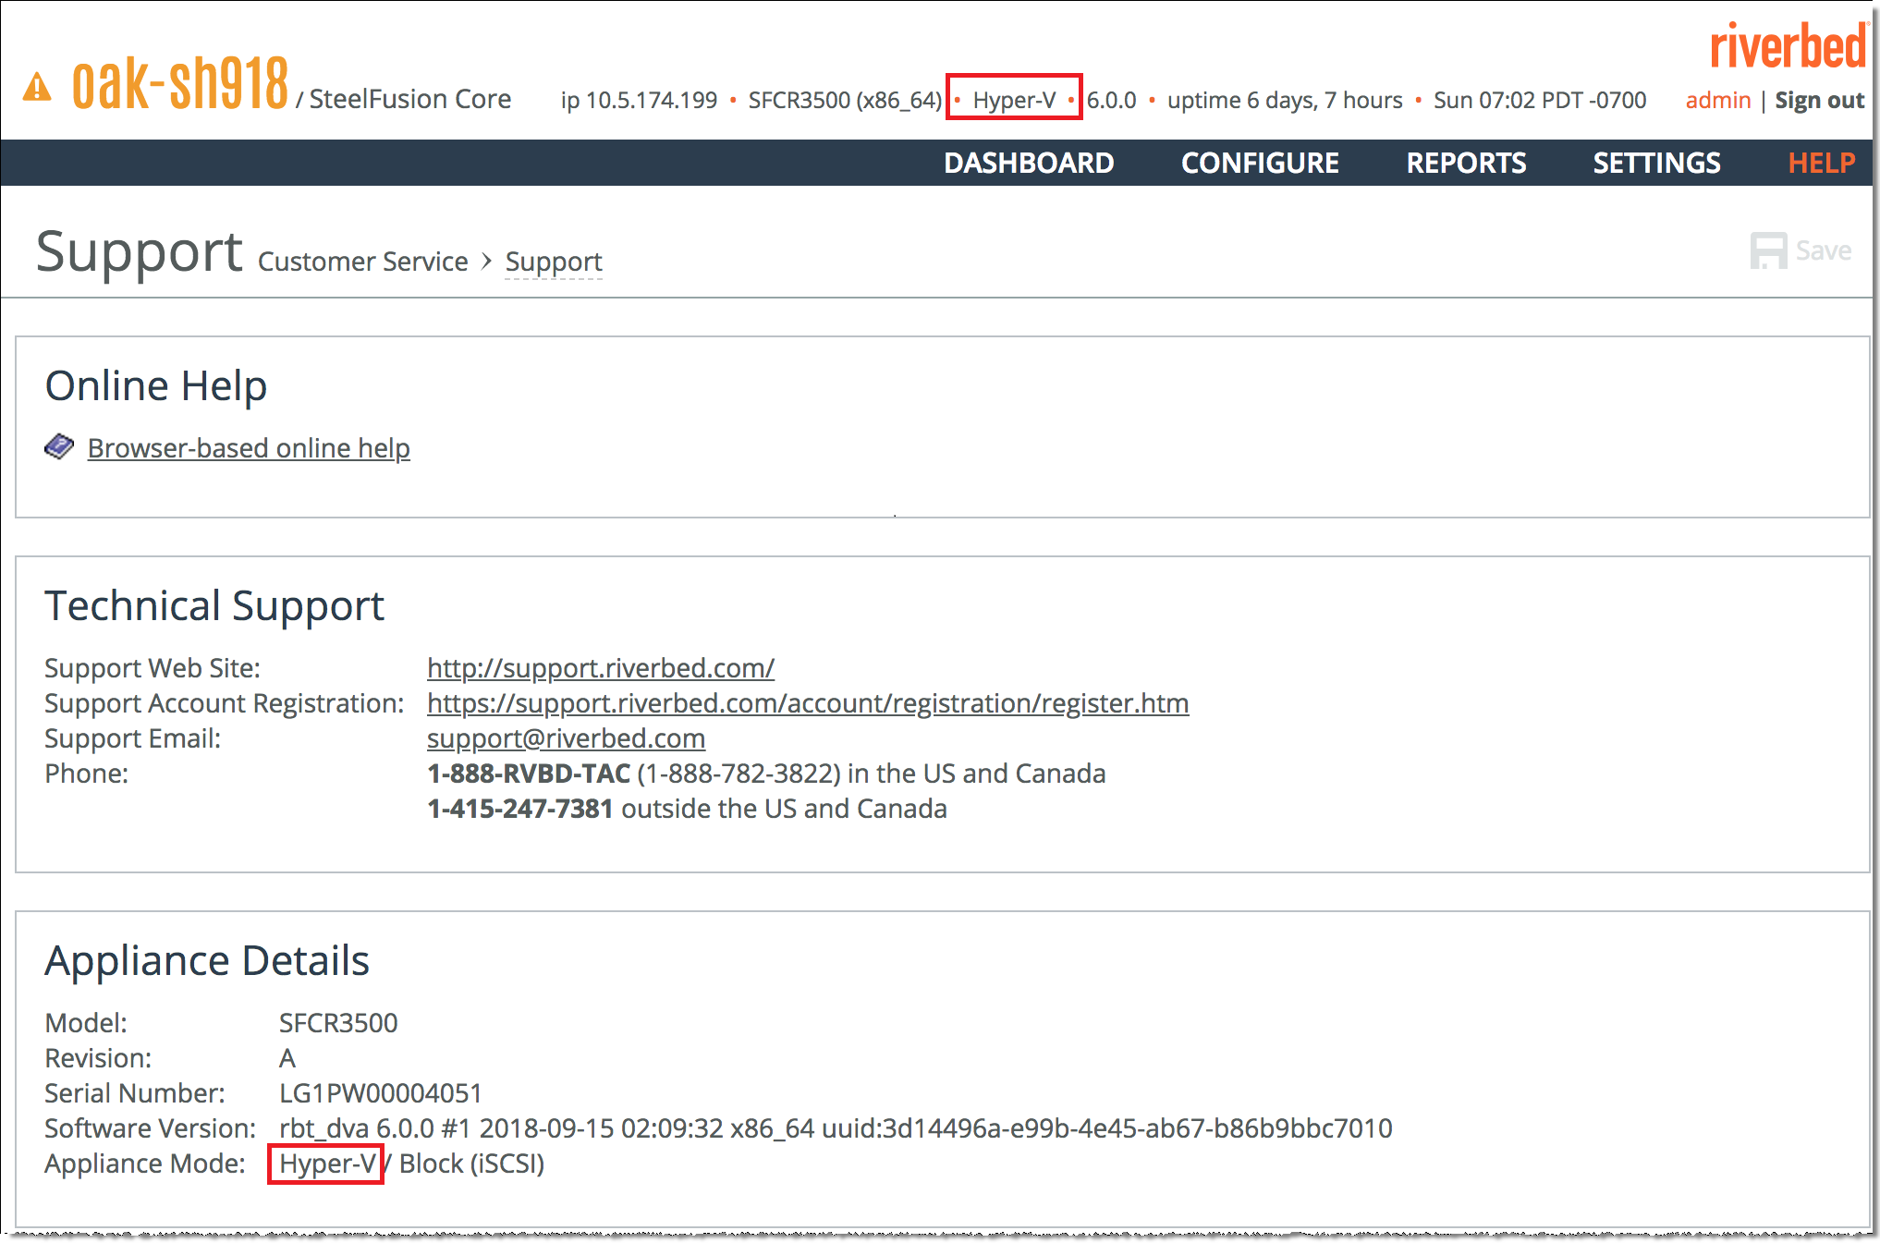This screenshot has width=1880, height=1243.
Task: Click the Riverbed logo
Action: click(1788, 45)
